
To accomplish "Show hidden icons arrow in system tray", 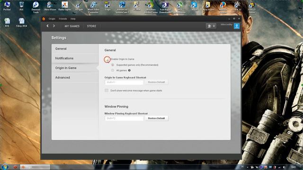I will [x=248, y=167].
